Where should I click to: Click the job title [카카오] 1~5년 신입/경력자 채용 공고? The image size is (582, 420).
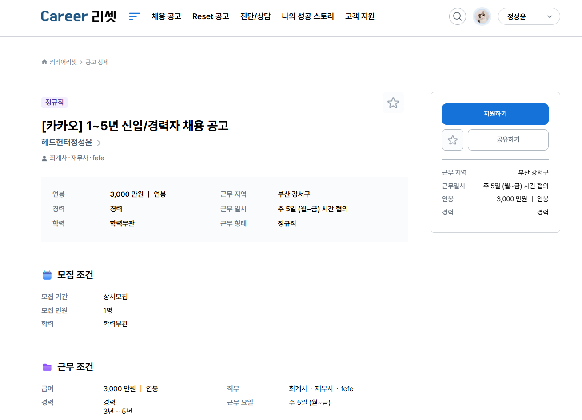pyautogui.click(x=135, y=126)
